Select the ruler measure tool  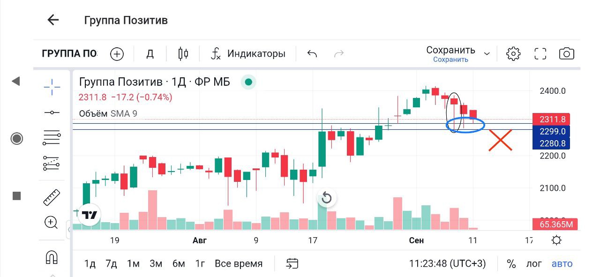[52, 197]
